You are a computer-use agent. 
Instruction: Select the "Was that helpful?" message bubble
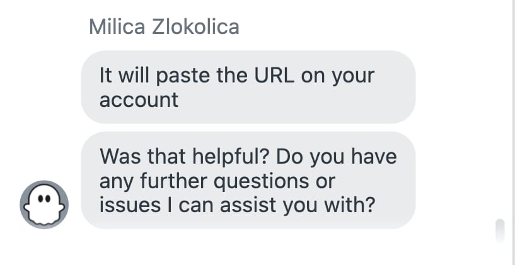[248, 181]
